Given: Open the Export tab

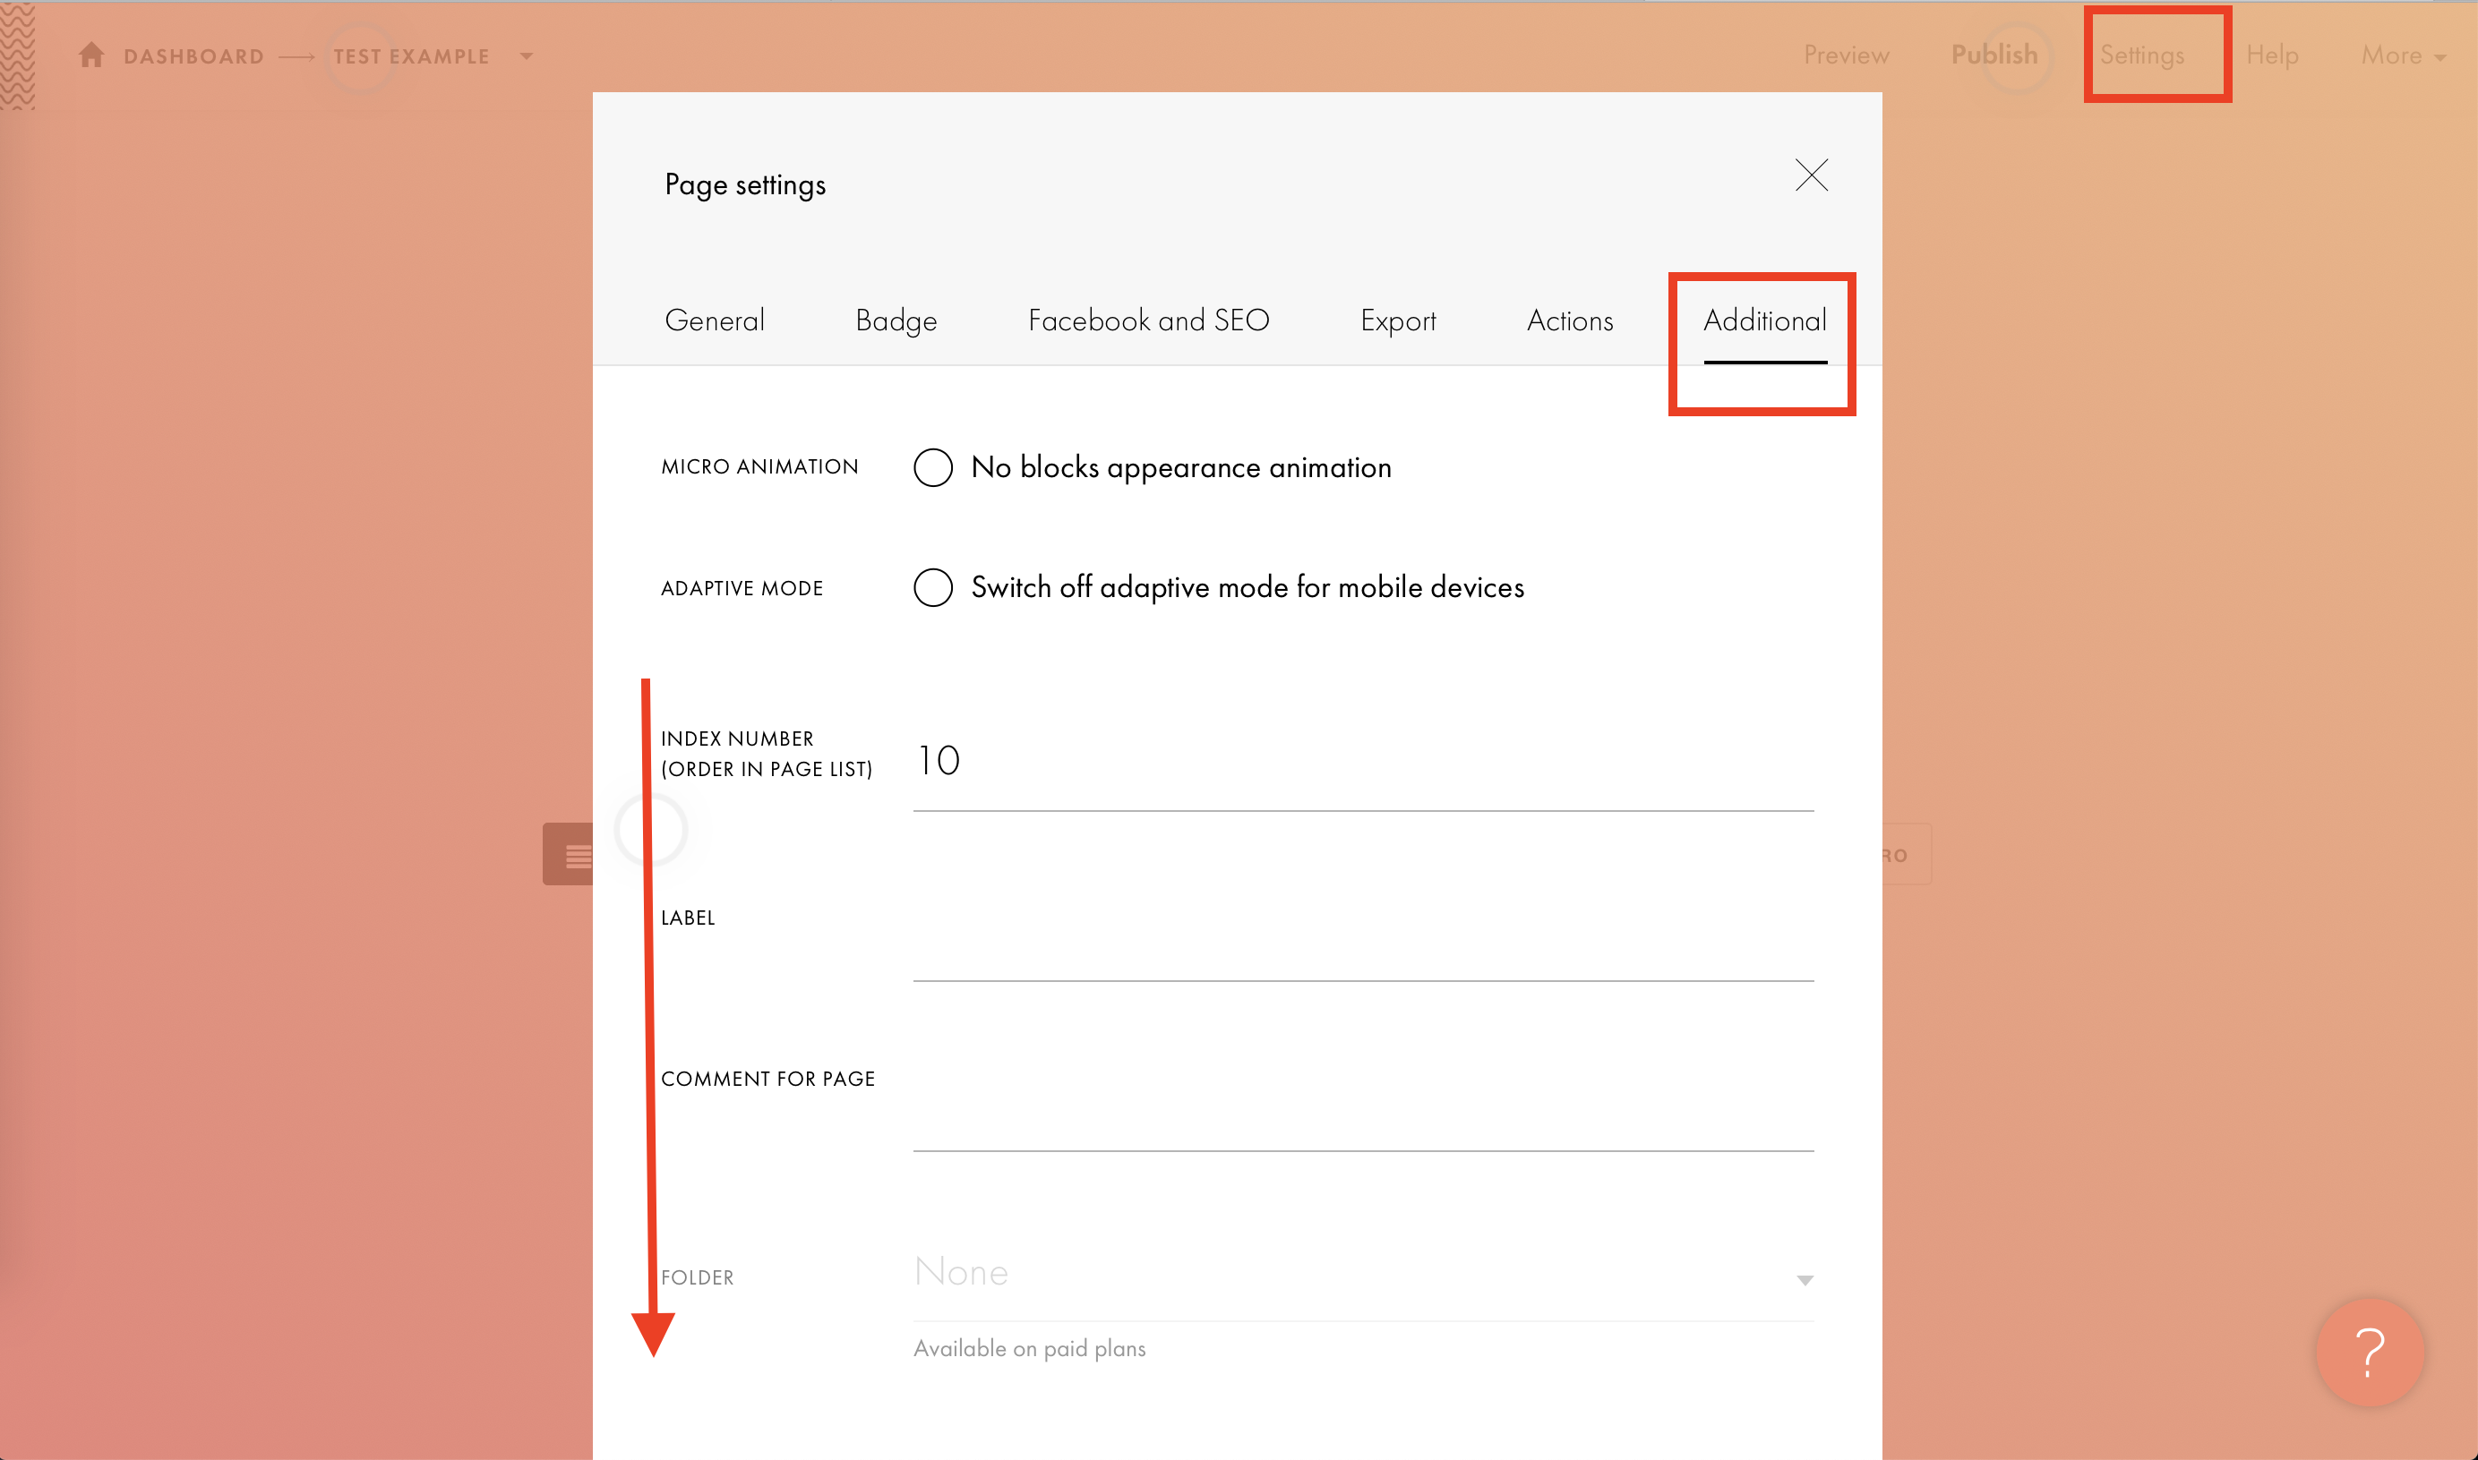Looking at the screenshot, I should pyautogui.click(x=1397, y=320).
